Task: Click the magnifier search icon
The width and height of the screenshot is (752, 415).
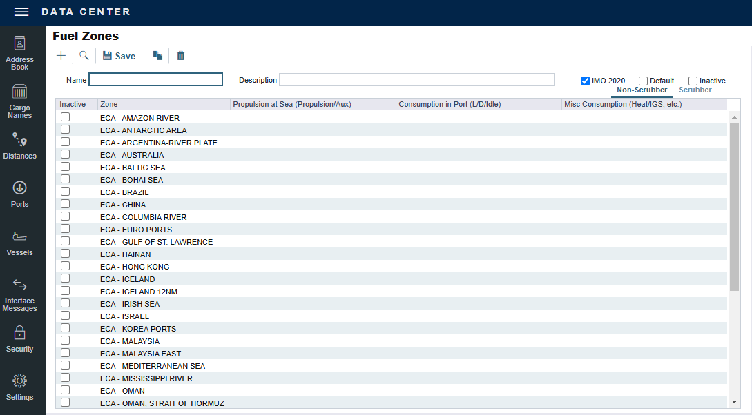Action: [x=84, y=56]
